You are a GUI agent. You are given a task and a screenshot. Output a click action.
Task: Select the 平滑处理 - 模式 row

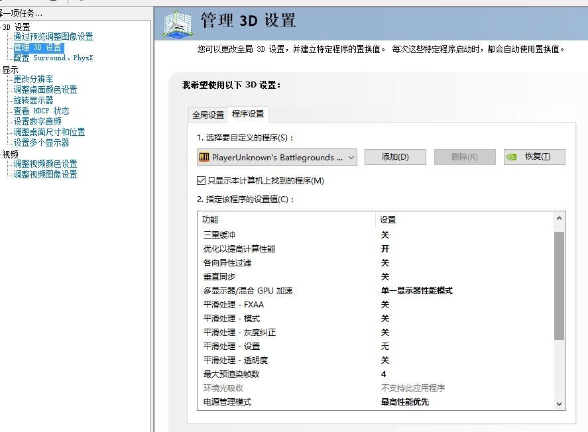[375, 319]
